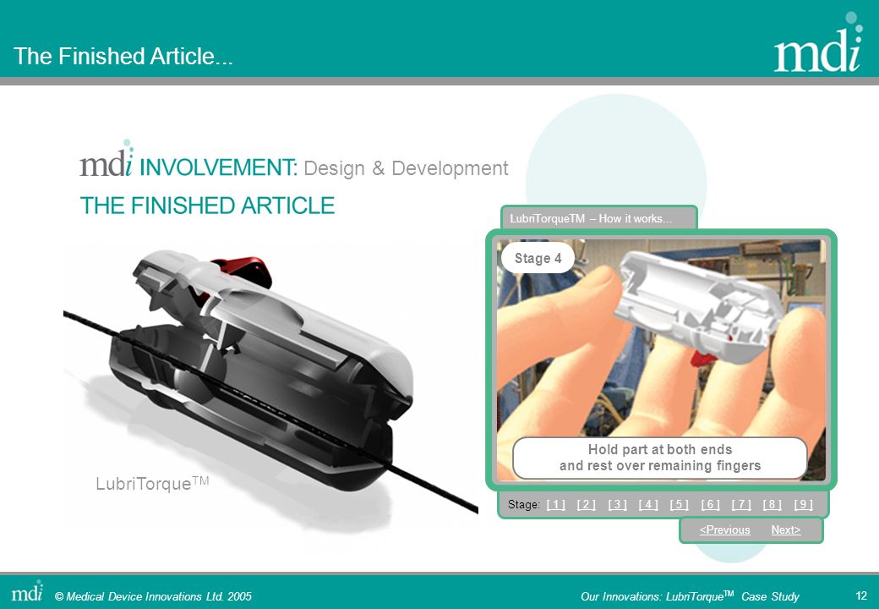879x609 pixels.
Task: Go to stage [5] link
Action: pos(679,504)
